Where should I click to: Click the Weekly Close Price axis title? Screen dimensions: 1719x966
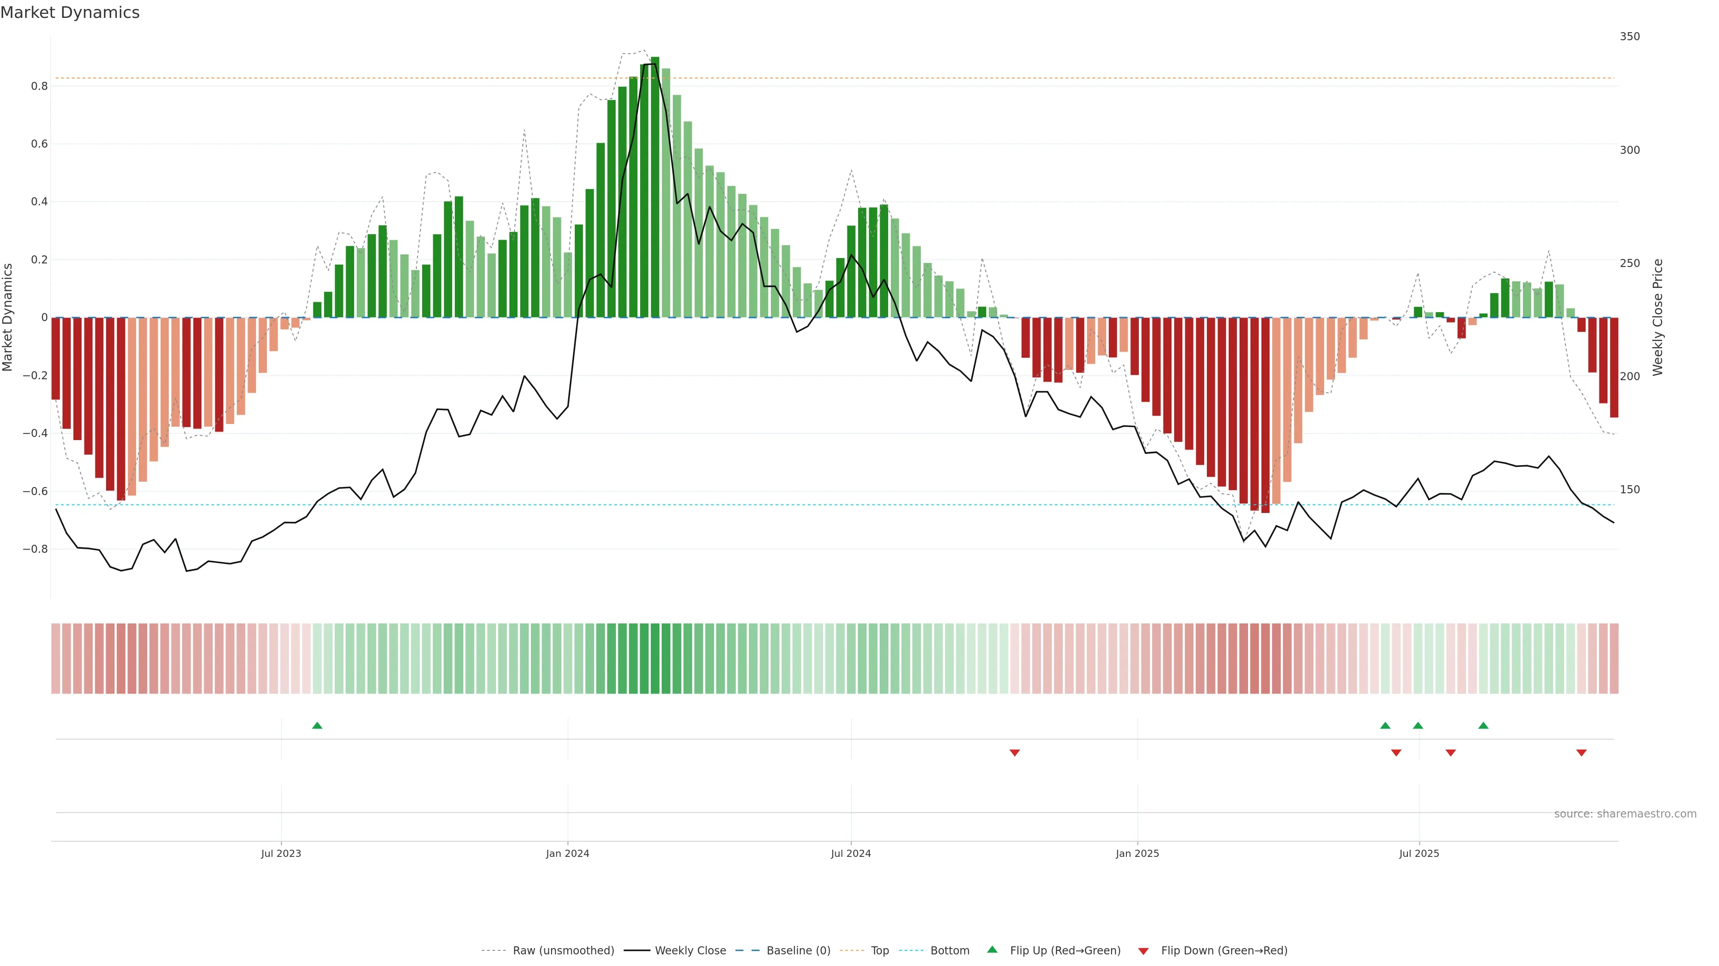[1658, 318]
